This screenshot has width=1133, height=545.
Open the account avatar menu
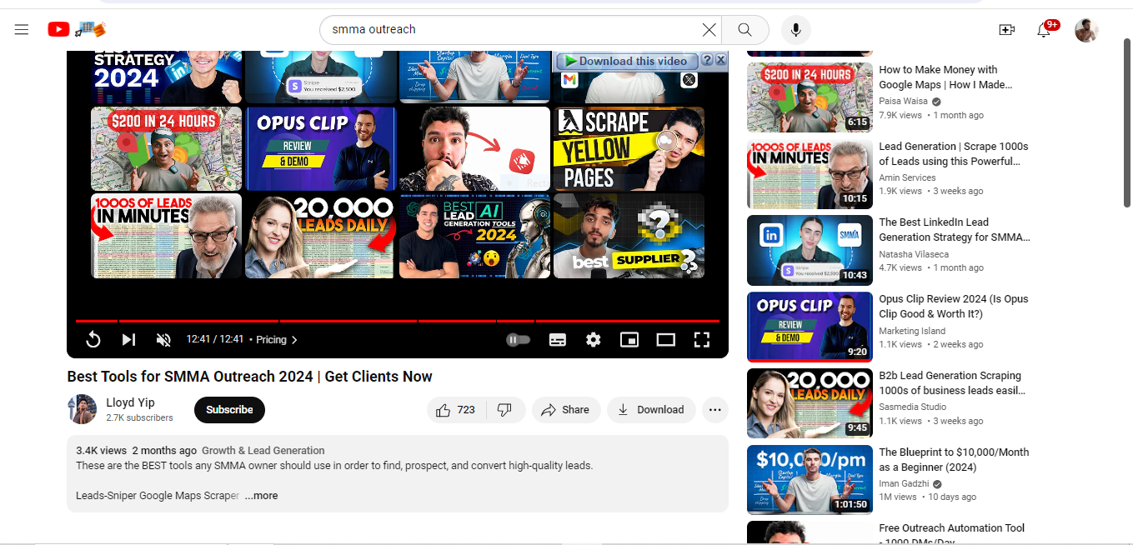click(1086, 30)
